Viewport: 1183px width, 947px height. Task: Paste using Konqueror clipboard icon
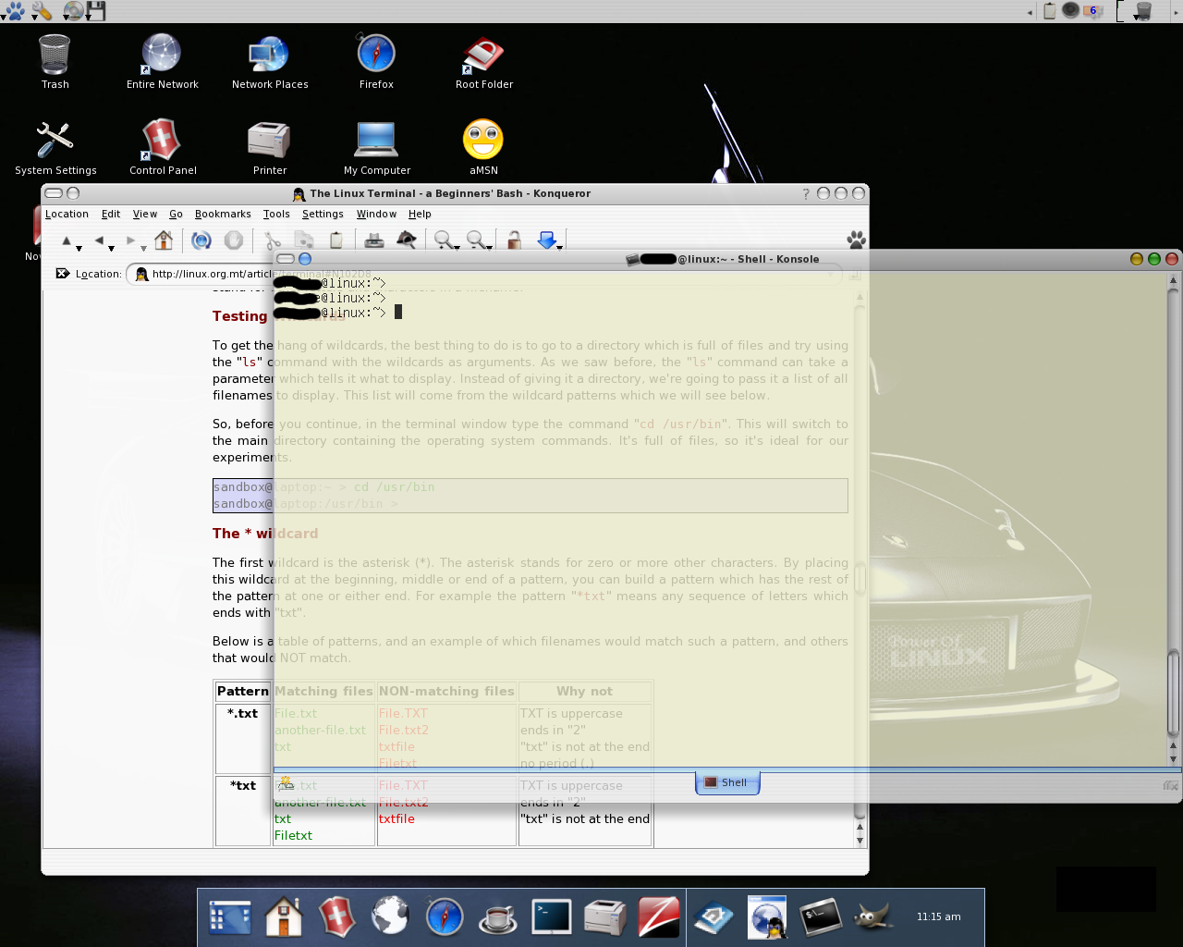[336, 240]
